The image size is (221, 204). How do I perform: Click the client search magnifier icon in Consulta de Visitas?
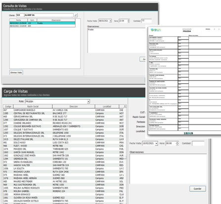76,15
